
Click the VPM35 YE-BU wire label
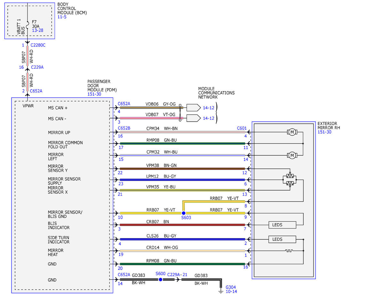coord(161,187)
